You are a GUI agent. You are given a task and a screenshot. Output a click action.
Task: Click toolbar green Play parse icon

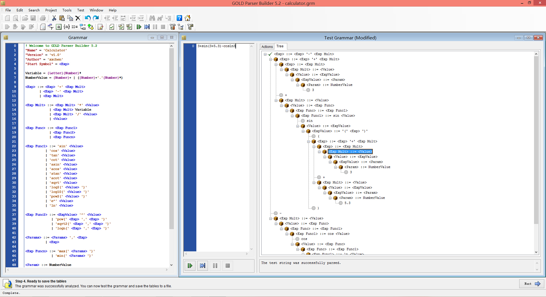[x=139, y=27]
